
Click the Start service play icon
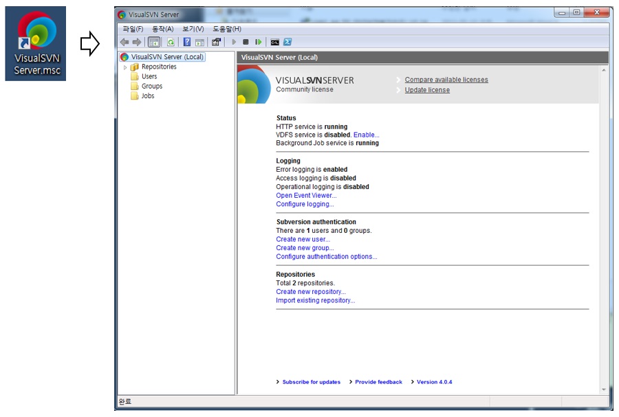pos(234,42)
